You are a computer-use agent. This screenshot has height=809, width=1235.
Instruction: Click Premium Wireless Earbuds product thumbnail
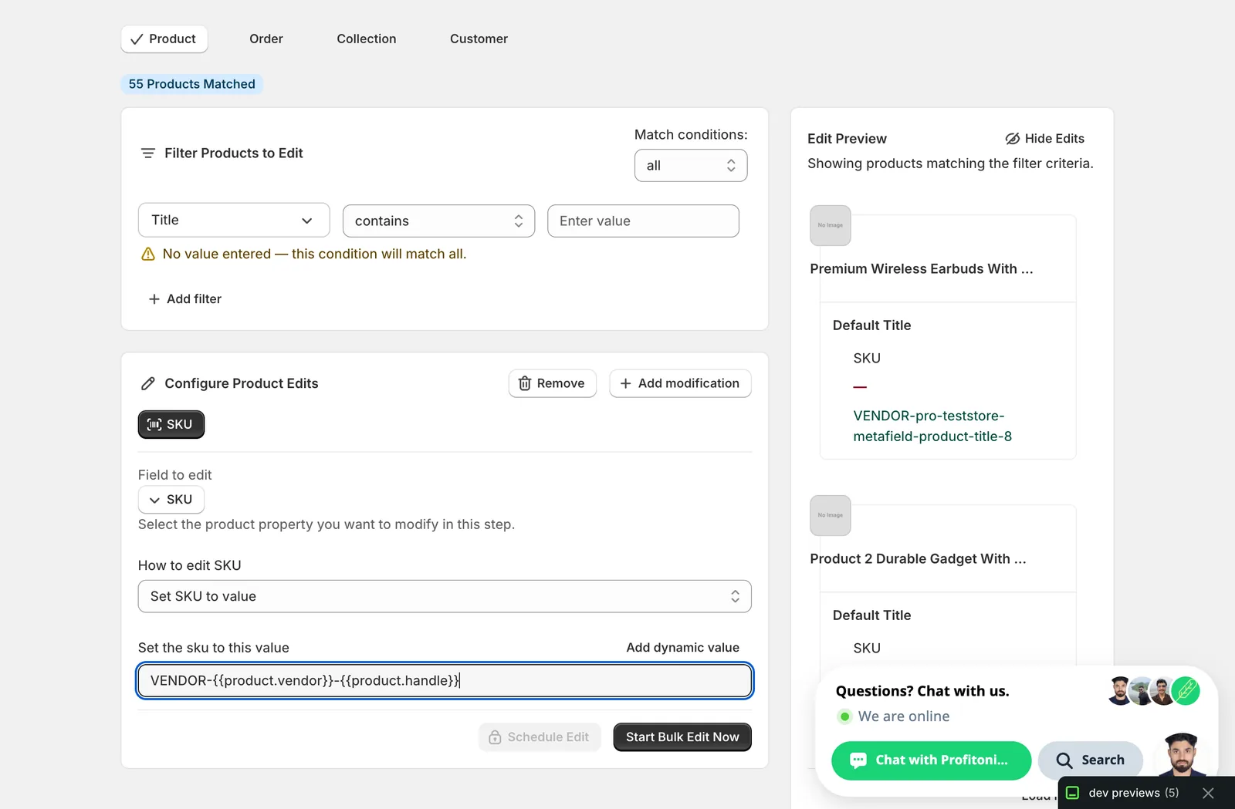pos(831,225)
